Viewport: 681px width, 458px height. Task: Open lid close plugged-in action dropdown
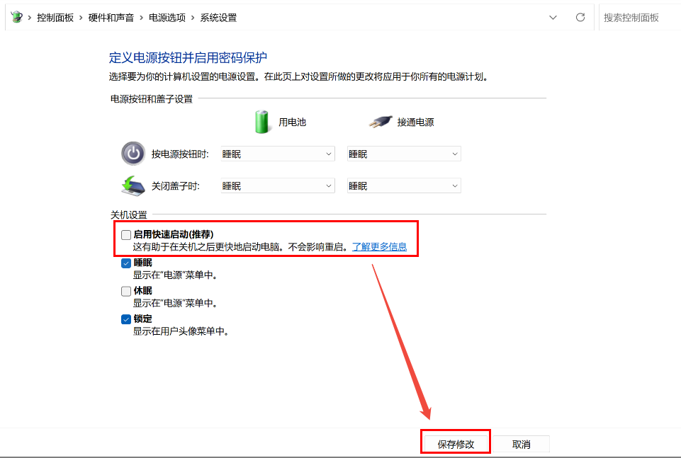404,185
